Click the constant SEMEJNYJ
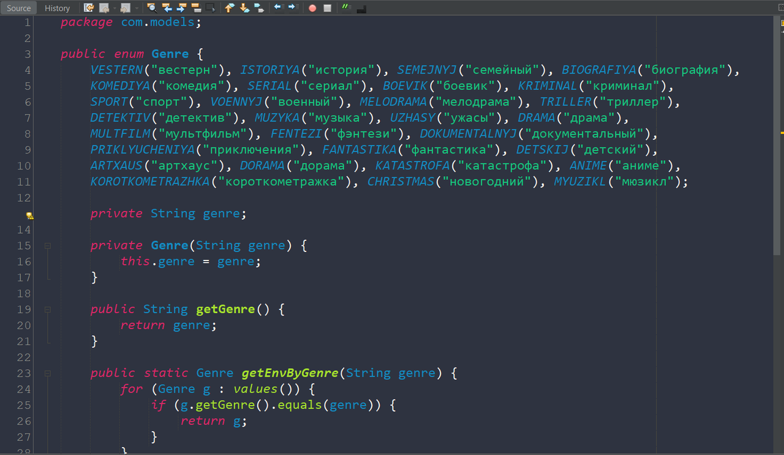Viewport: 784px width, 455px height. click(x=428, y=70)
